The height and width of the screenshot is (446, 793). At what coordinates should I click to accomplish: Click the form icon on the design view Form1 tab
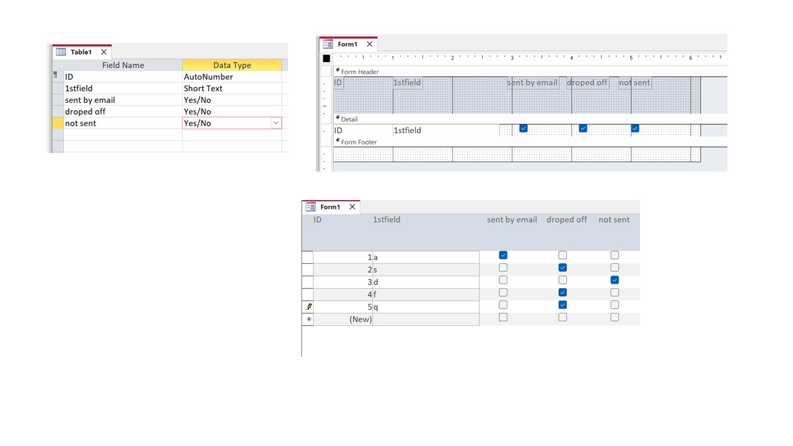[328, 44]
